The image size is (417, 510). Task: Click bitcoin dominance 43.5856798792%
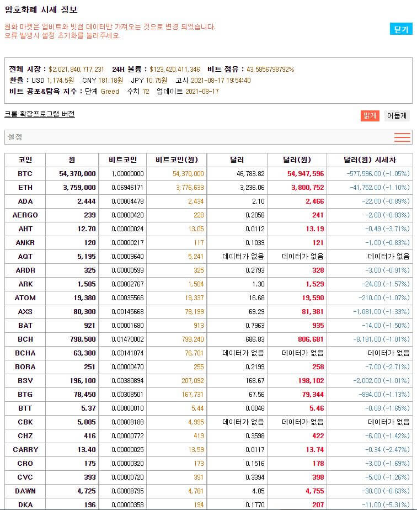tap(270, 70)
